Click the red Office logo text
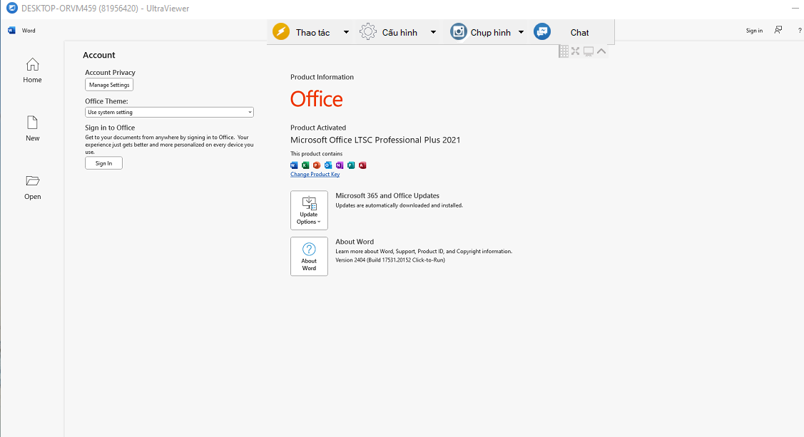Image resolution: width=804 pixels, height=437 pixels. pos(316,99)
